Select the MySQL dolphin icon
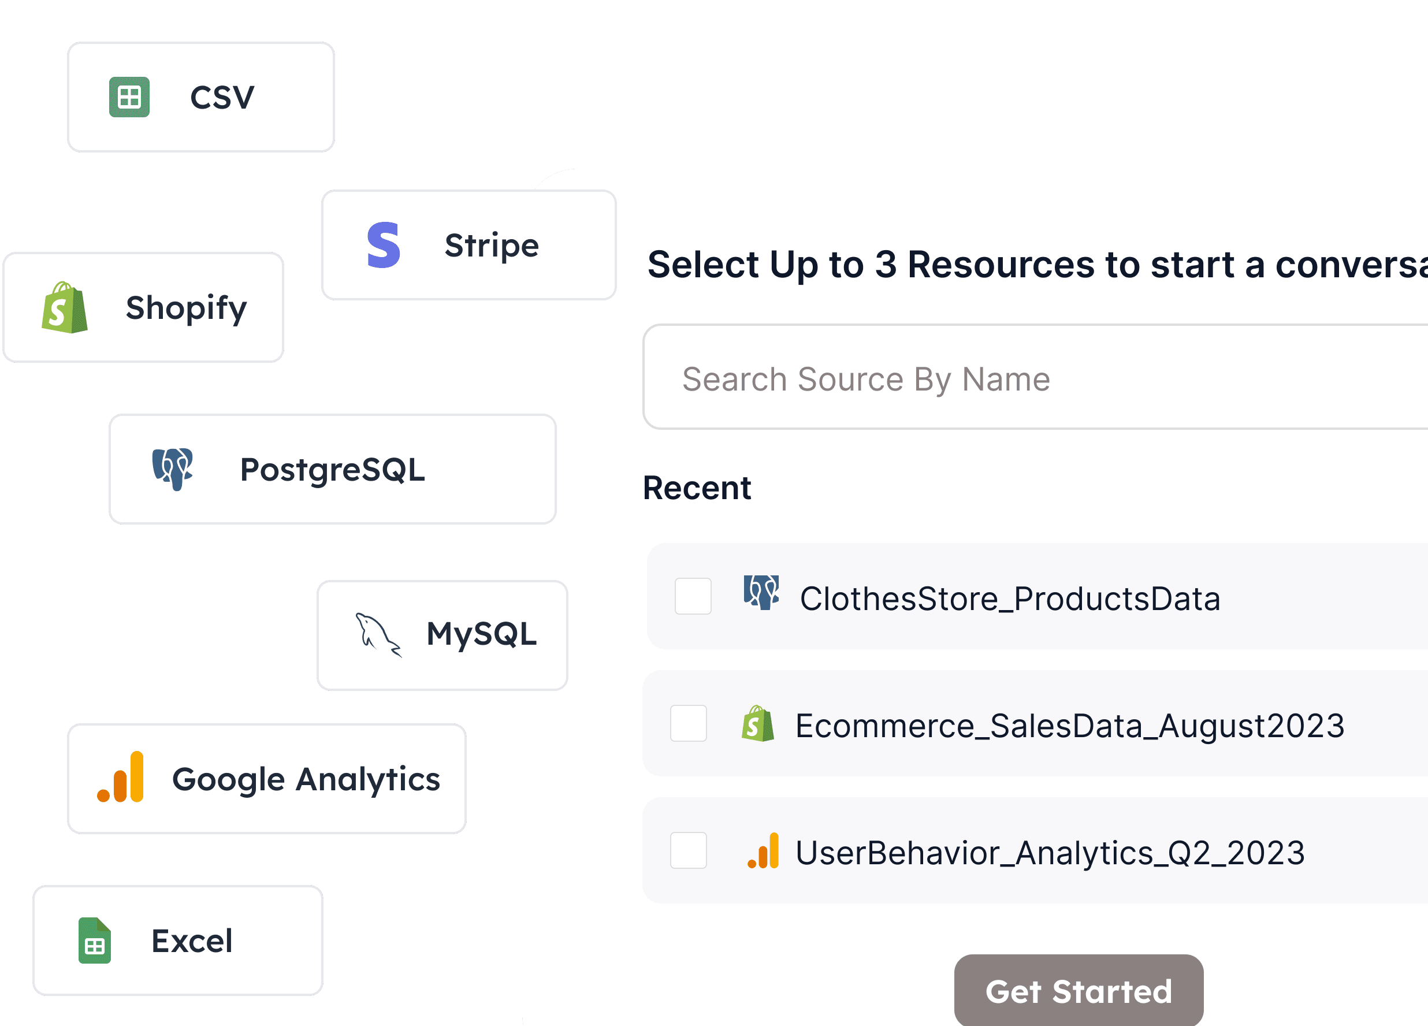 pyautogui.click(x=378, y=635)
